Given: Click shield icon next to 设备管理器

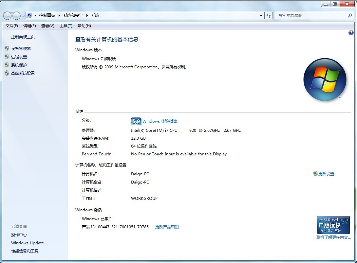Looking at the screenshot, I should (x=7, y=48).
